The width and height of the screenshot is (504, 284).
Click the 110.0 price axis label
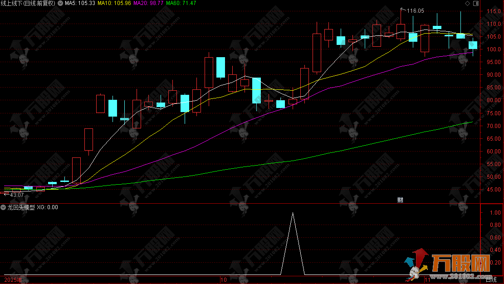(x=494, y=24)
